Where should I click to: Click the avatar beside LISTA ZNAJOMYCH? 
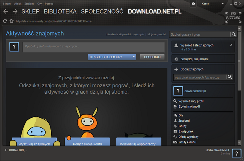[x=236, y=154]
